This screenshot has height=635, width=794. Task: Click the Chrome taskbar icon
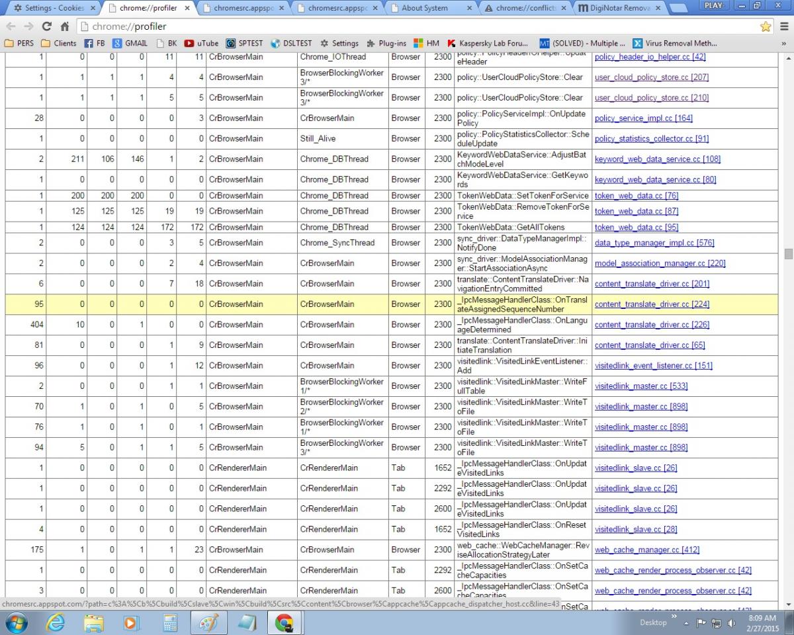[285, 622]
